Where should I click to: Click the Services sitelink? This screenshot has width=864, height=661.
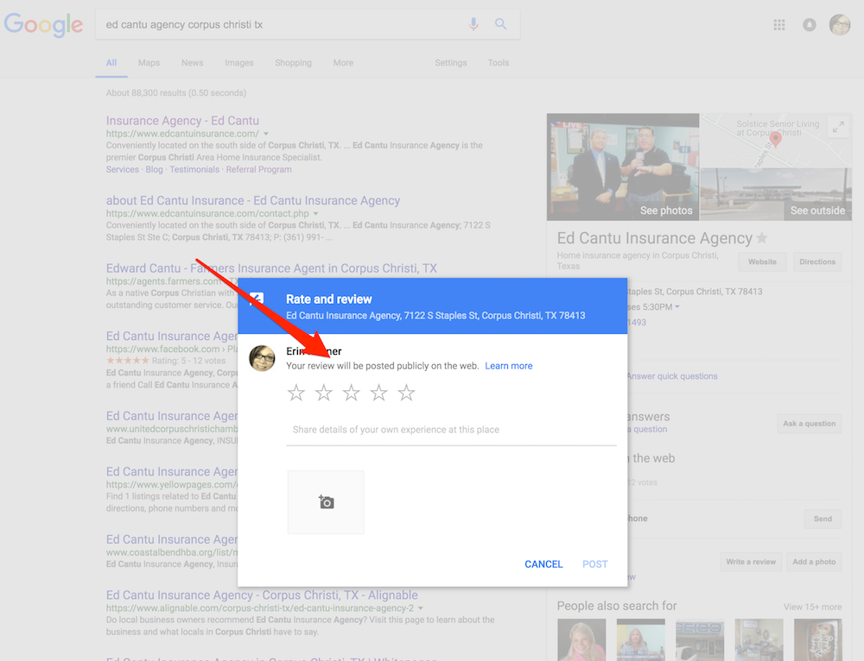click(123, 169)
